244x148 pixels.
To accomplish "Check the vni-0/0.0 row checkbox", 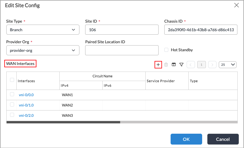I will [x=12, y=94].
